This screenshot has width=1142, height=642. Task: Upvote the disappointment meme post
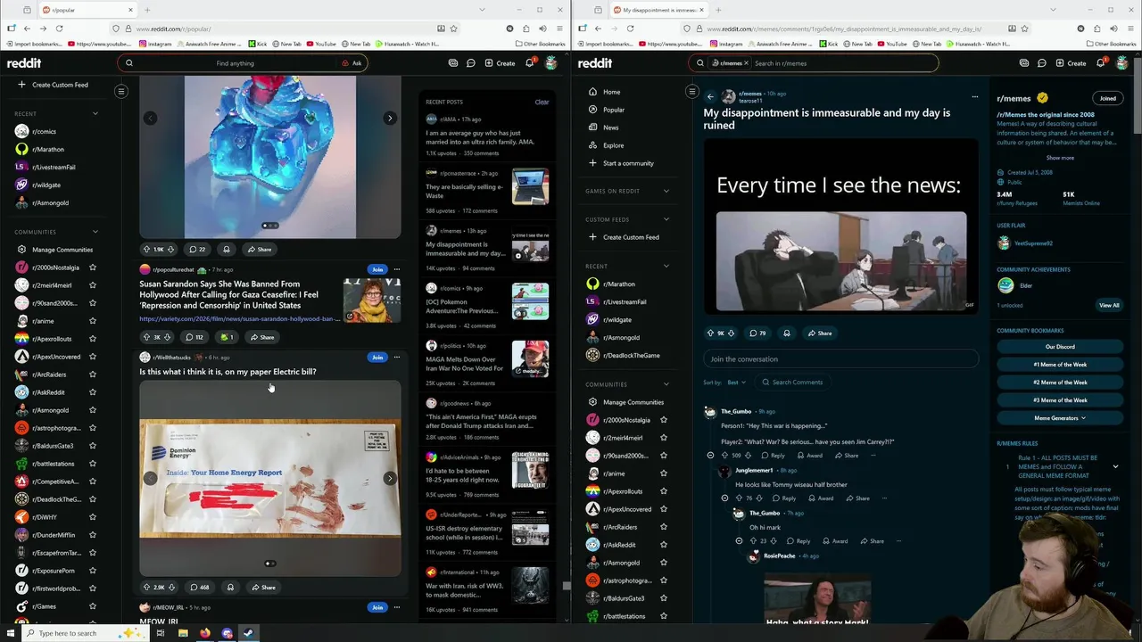pos(710,333)
